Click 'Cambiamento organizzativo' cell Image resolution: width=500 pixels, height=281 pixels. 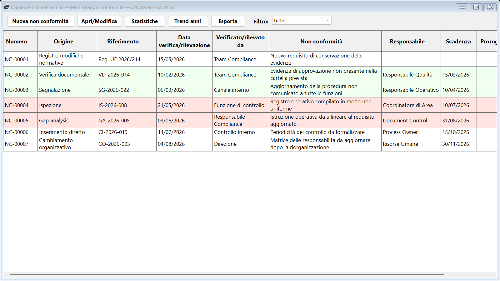click(x=67, y=144)
